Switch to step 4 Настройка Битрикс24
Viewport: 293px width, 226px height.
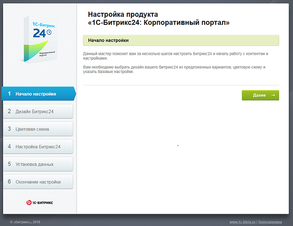click(x=38, y=147)
